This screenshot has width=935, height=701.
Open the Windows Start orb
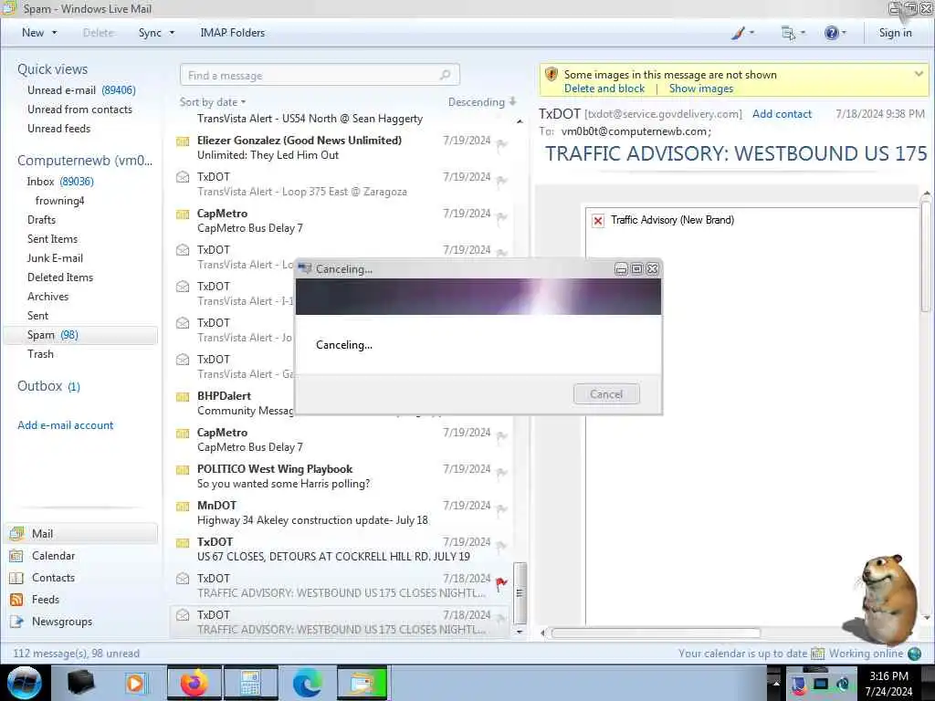23,683
